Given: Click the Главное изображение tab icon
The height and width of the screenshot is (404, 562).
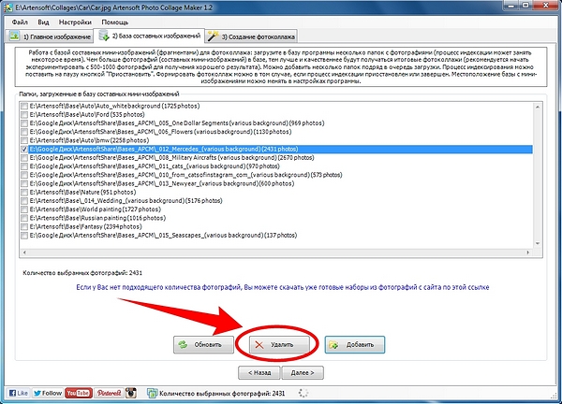Looking at the screenshot, I should (x=14, y=36).
